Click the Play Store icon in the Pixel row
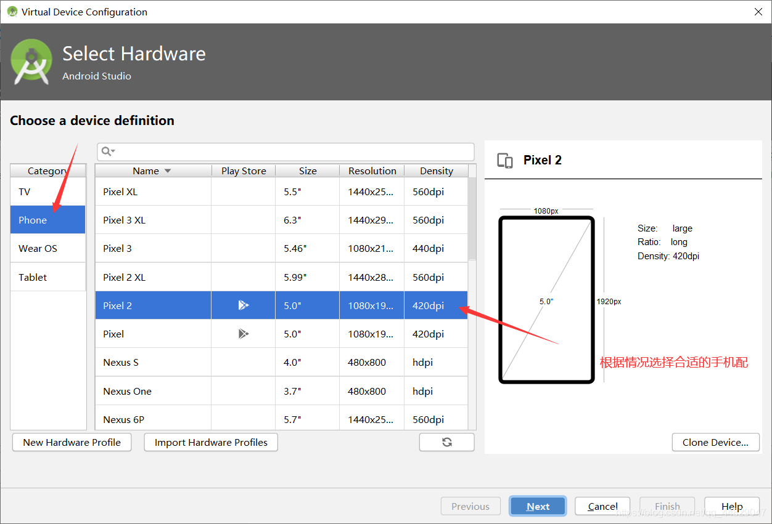Screen dimensions: 772x524 click(x=244, y=334)
